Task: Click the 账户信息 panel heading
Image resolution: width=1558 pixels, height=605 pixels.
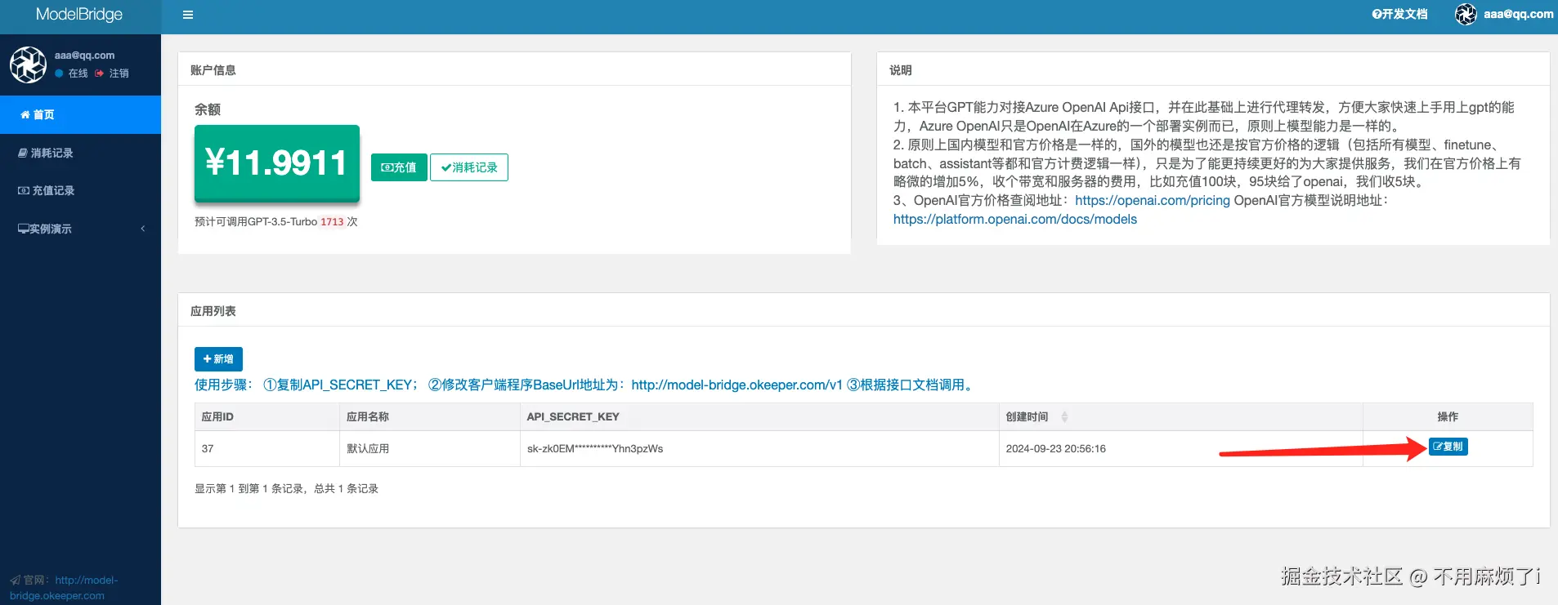Action: point(213,70)
